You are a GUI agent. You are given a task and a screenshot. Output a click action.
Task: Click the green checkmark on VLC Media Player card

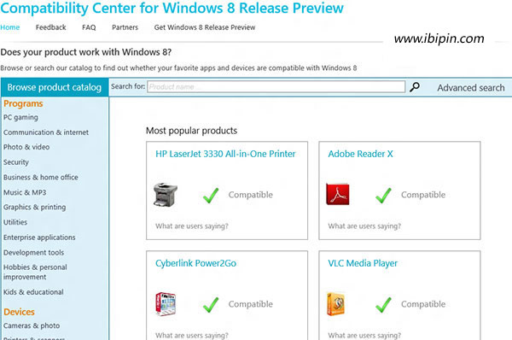[x=383, y=304]
